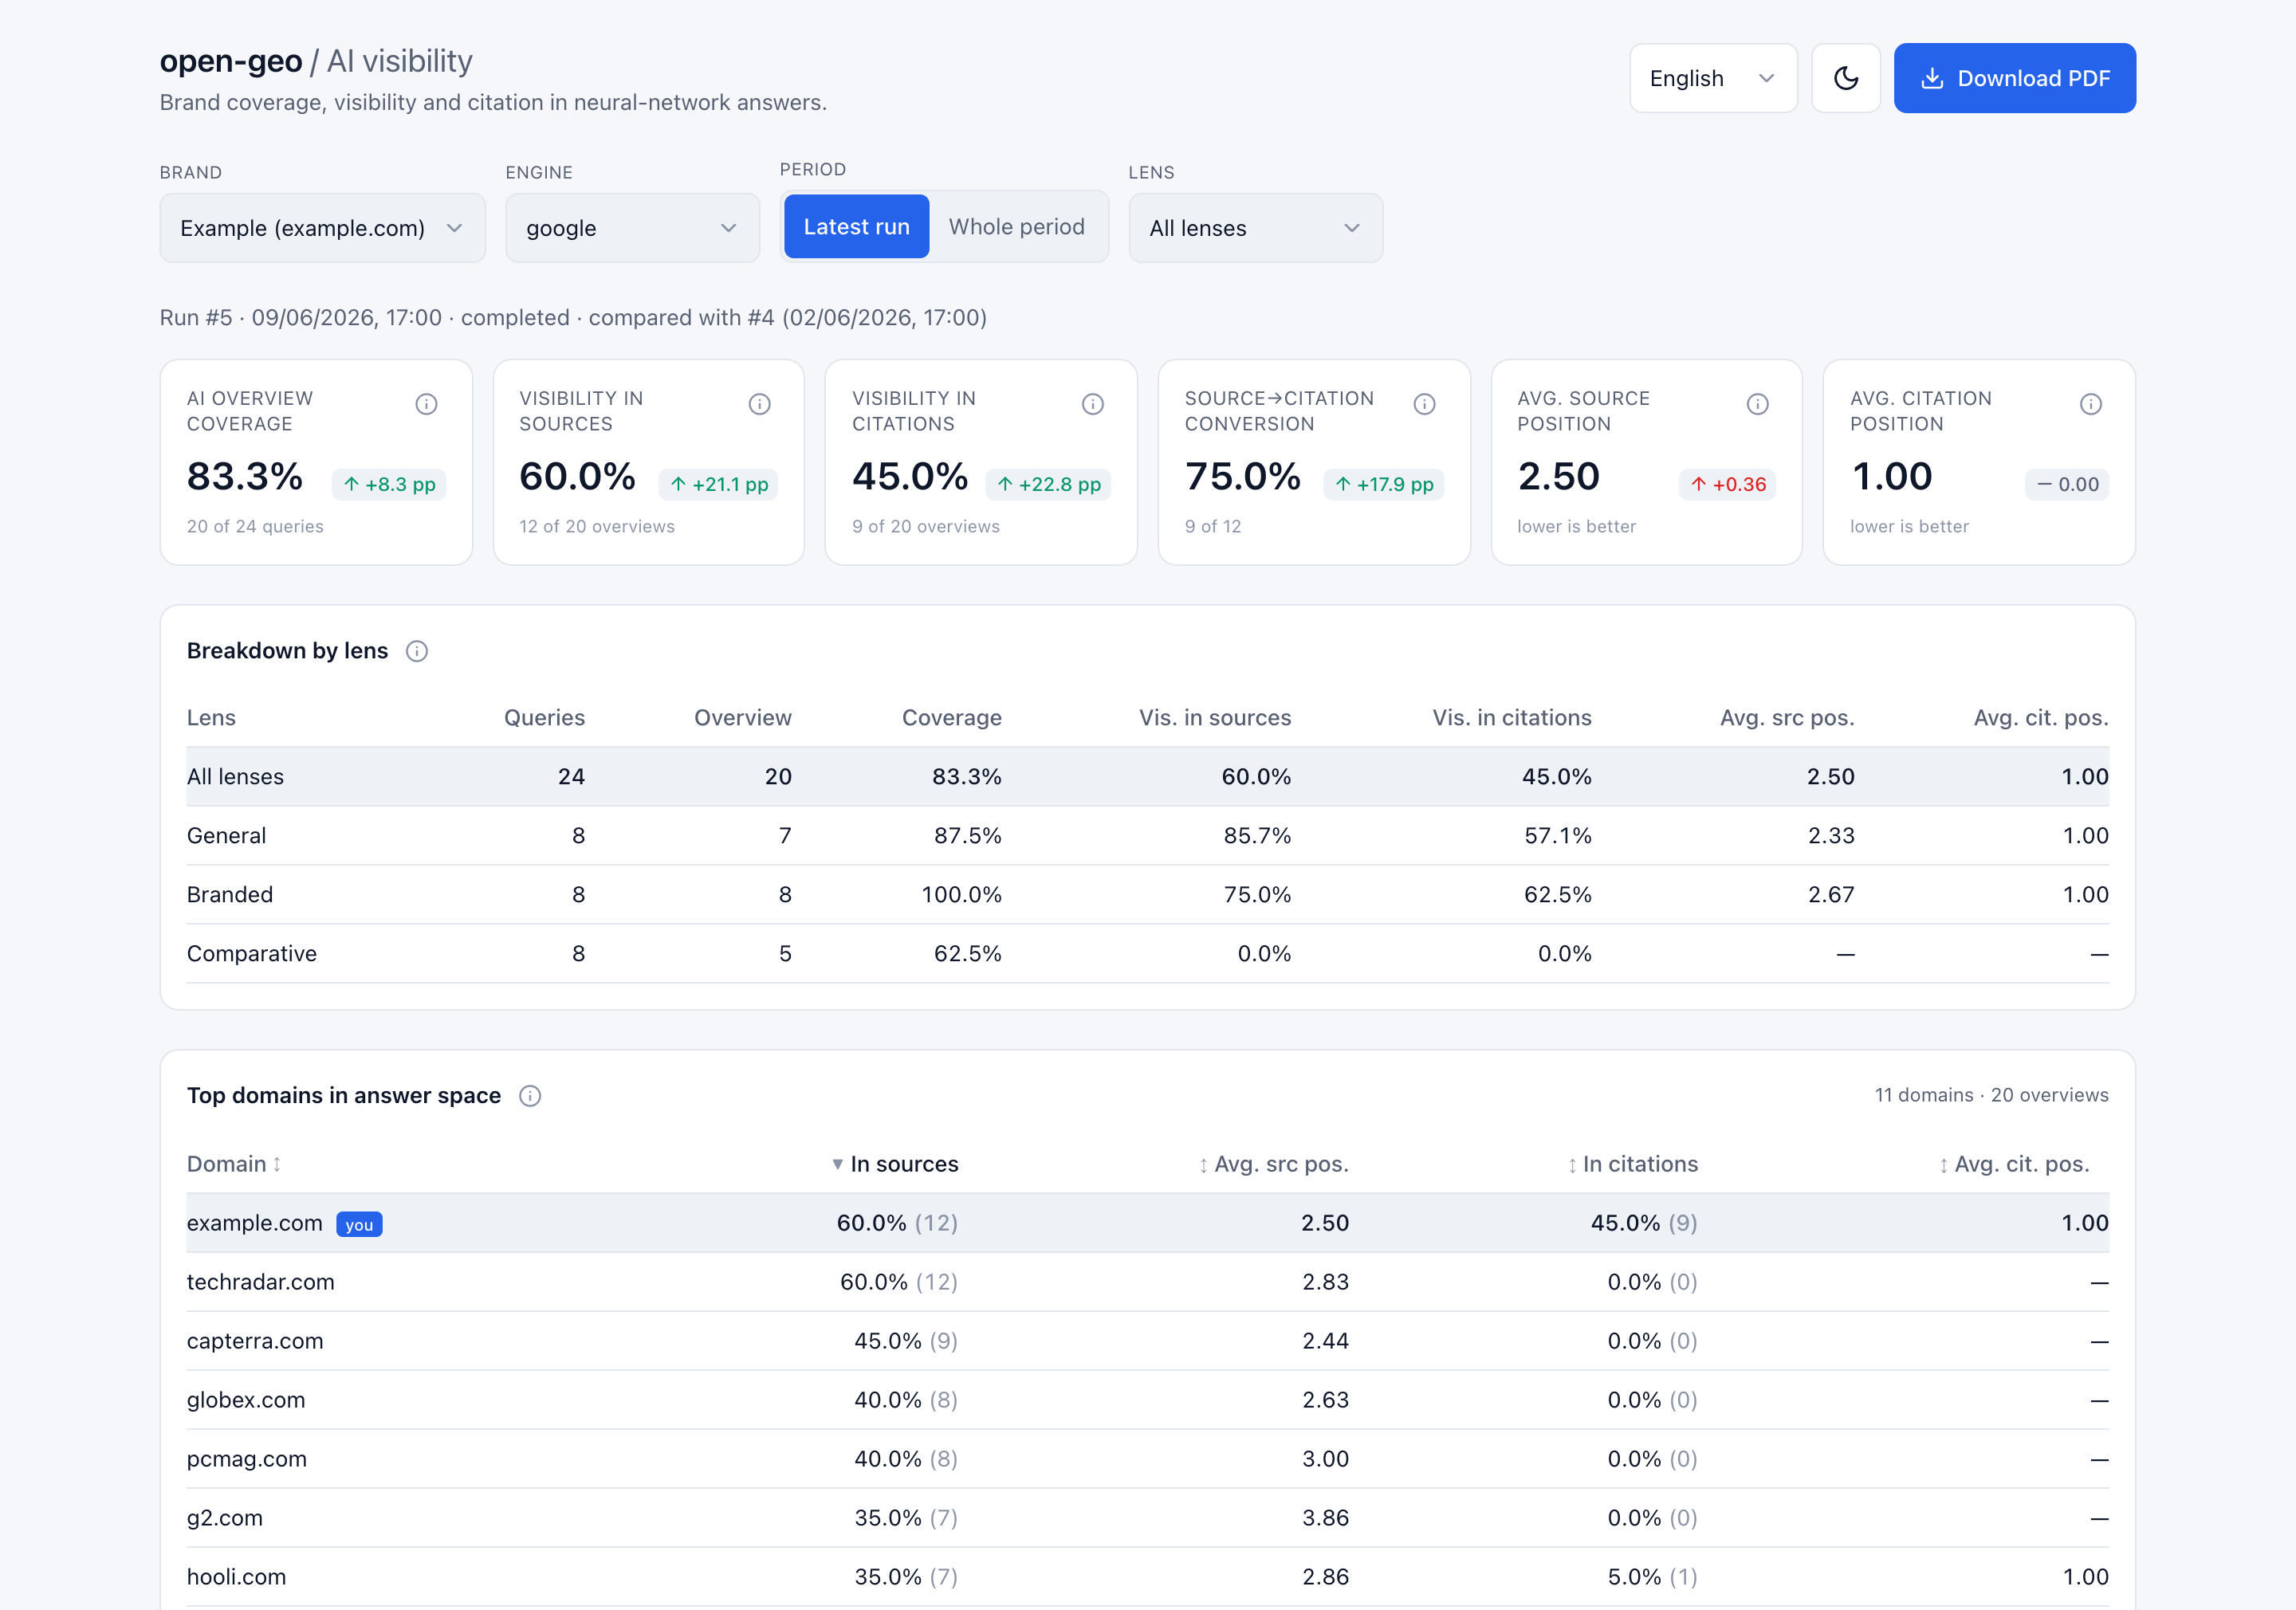
Task: Click info icon next to Top domains heading
Action: tap(530, 1096)
